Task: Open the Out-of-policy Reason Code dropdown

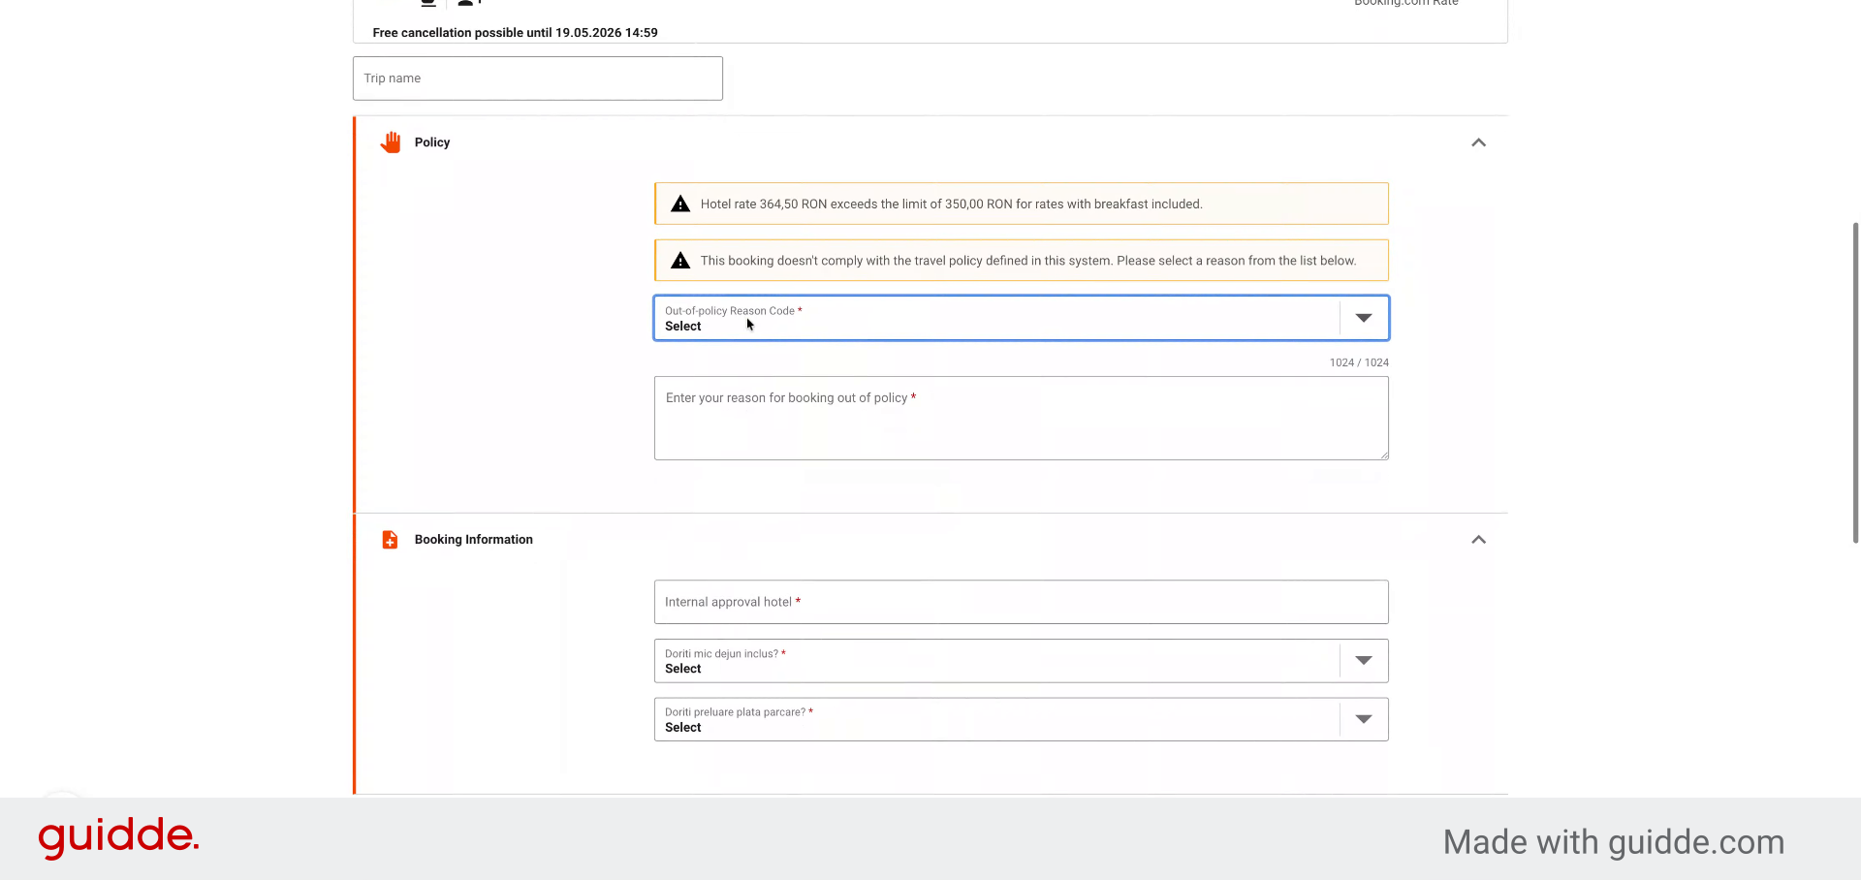Action: tap(1021, 318)
